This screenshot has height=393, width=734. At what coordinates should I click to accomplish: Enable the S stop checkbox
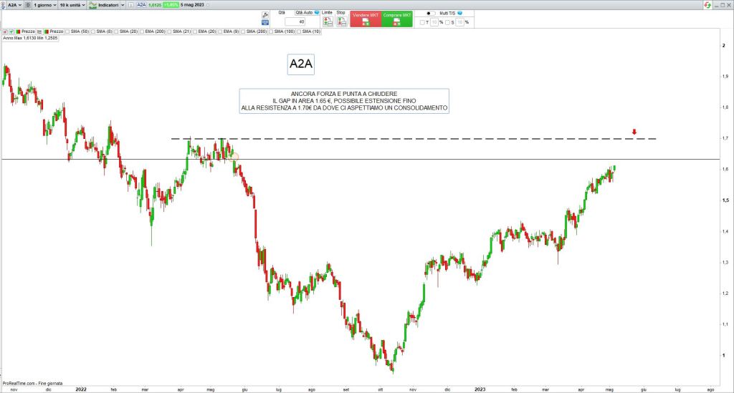click(x=447, y=22)
